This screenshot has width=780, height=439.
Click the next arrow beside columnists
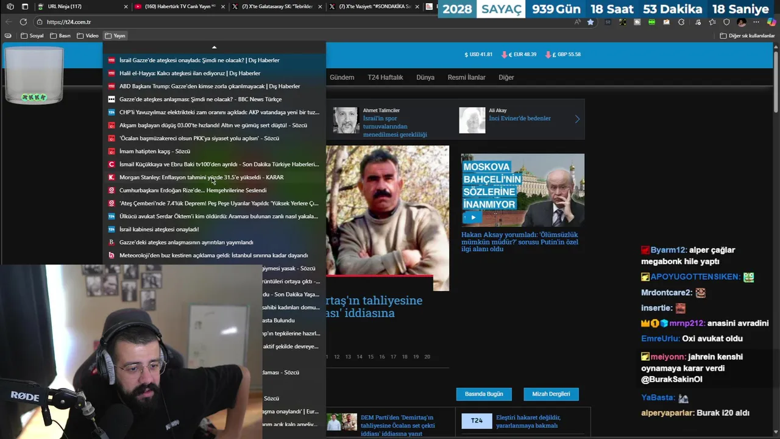577,120
